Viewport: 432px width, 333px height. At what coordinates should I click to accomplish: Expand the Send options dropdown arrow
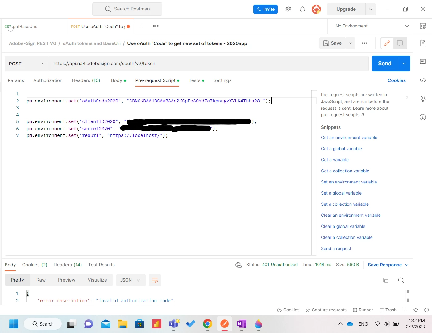(404, 64)
